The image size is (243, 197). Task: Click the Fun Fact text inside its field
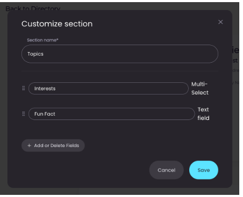45,114
